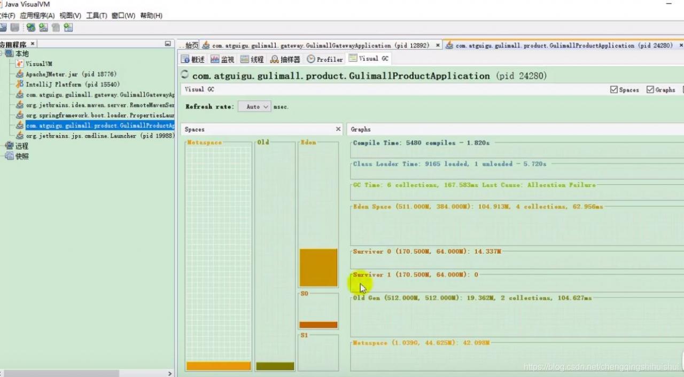
Task: Click the Profiler tab clock icon
Action: point(311,59)
